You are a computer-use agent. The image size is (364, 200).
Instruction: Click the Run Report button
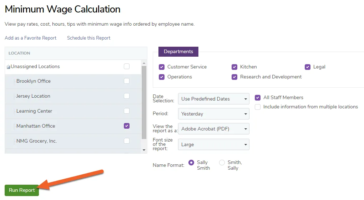(x=22, y=190)
